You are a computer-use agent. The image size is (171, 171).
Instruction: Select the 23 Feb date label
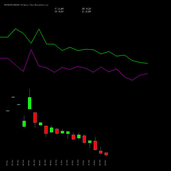pos(105,163)
